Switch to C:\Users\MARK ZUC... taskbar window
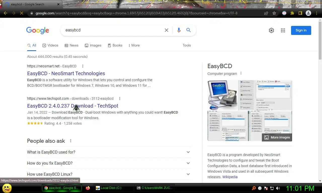 coord(154,188)
